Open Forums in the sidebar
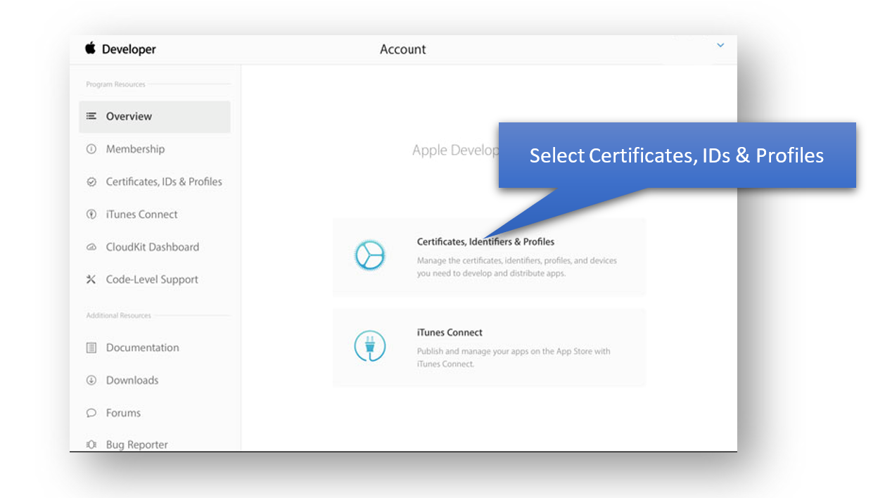This screenshot has width=885, height=498. point(123,413)
